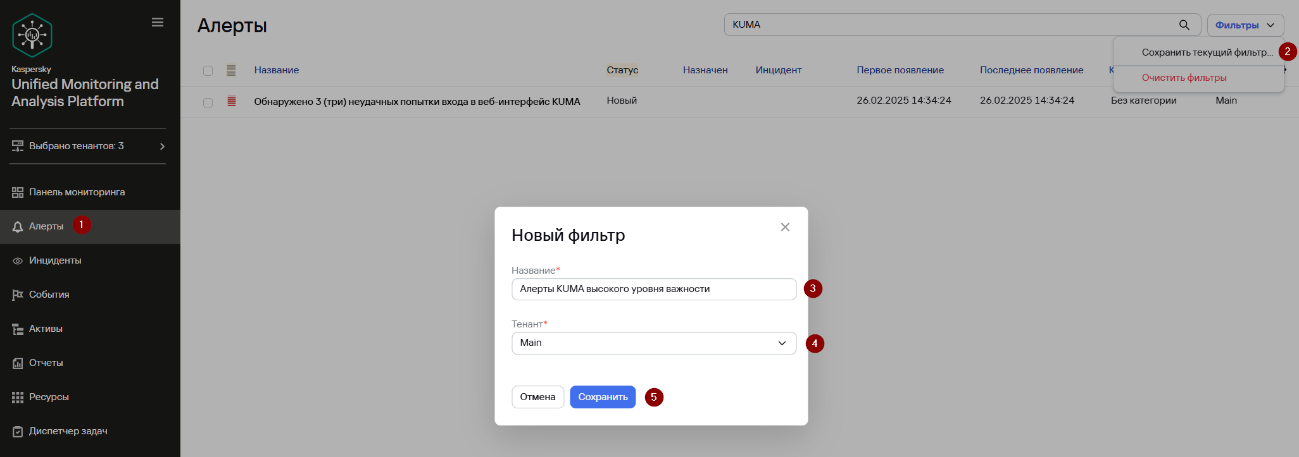
Task: Open Отчеты section
Action: (90, 363)
